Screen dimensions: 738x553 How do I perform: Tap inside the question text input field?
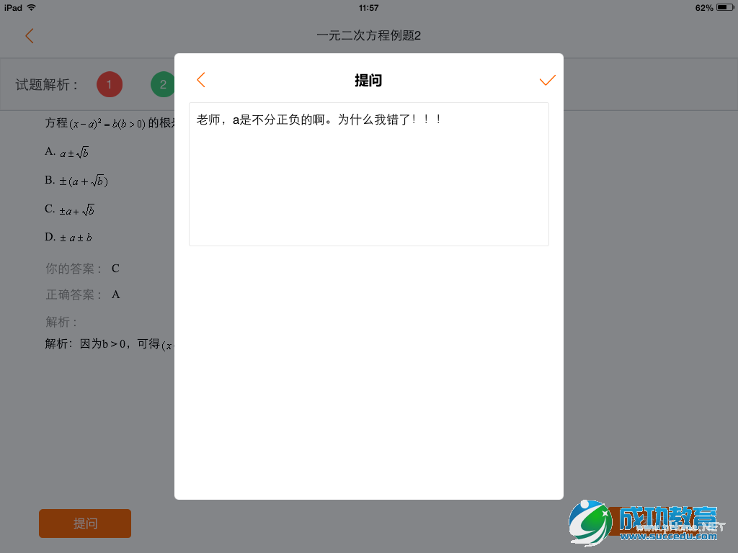[x=368, y=174]
